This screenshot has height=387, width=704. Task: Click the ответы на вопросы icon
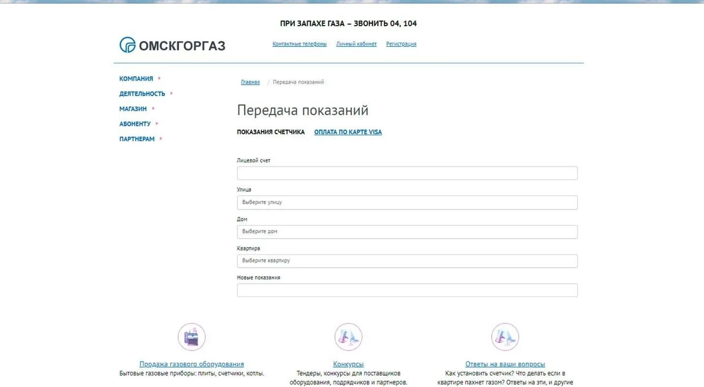(505, 336)
